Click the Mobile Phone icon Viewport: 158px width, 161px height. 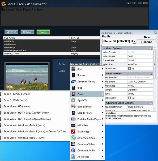73,113
